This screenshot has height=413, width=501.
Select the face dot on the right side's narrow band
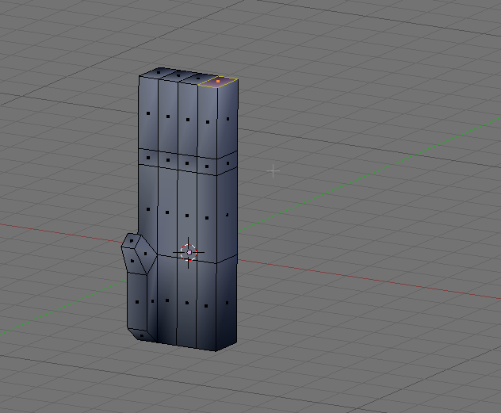pyautogui.click(x=228, y=163)
